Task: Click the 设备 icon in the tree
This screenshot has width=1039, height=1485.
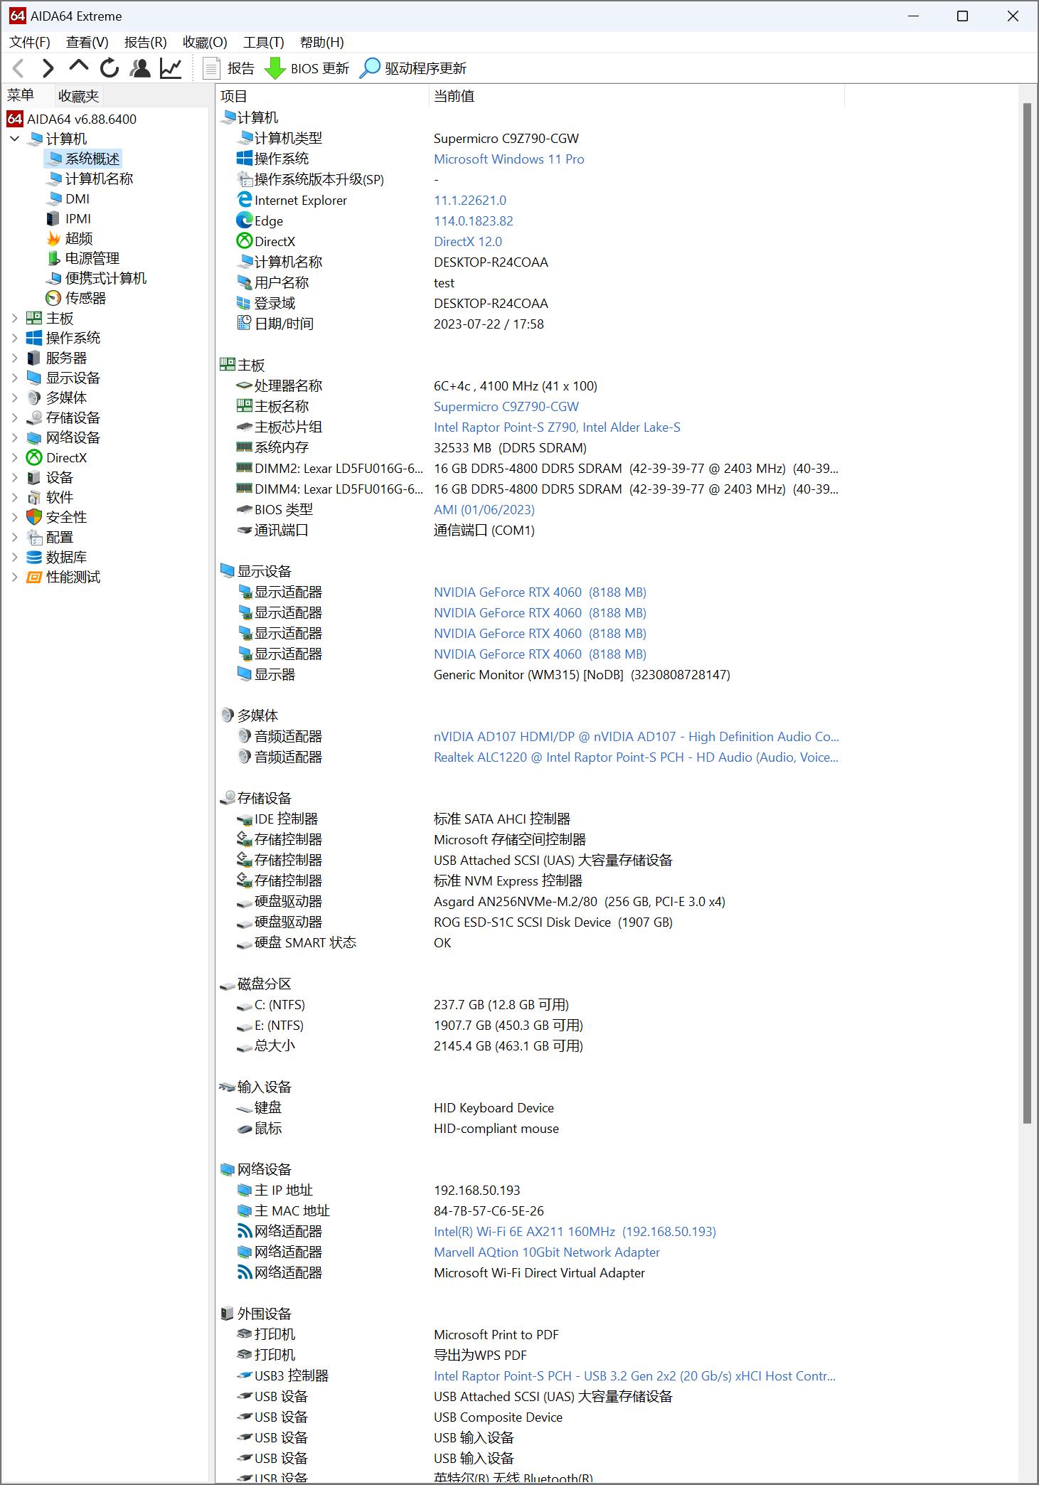Action: [x=34, y=477]
